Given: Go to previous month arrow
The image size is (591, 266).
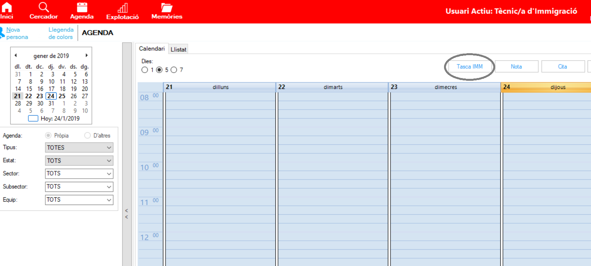Looking at the screenshot, I should click(x=16, y=56).
